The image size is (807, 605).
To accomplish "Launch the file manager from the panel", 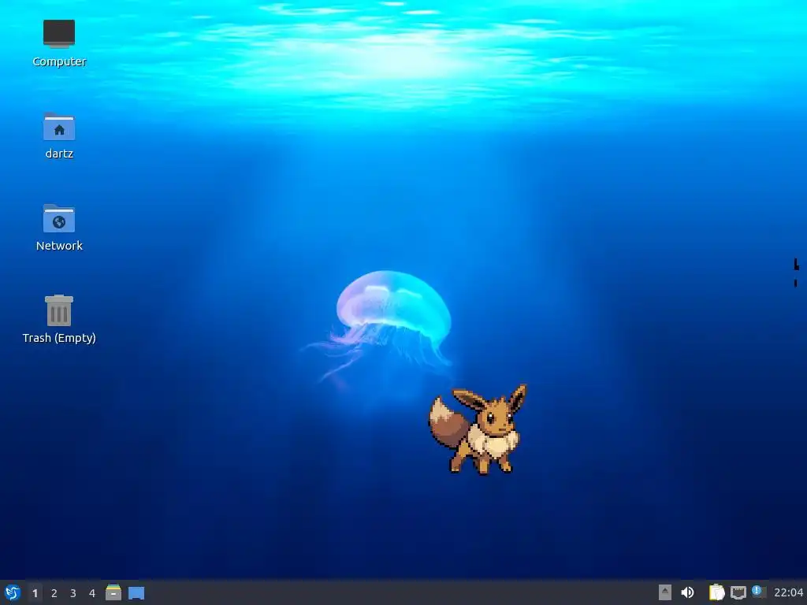I will pyautogui.click(x=113, y=592).
